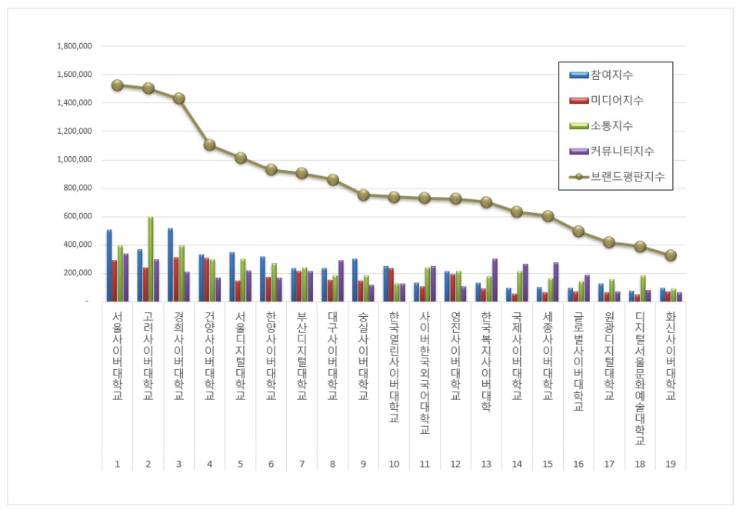This screenshot has width=743, height=513.
Task: Click rank number 19 on the axis
Action: (x=671, y=464)
